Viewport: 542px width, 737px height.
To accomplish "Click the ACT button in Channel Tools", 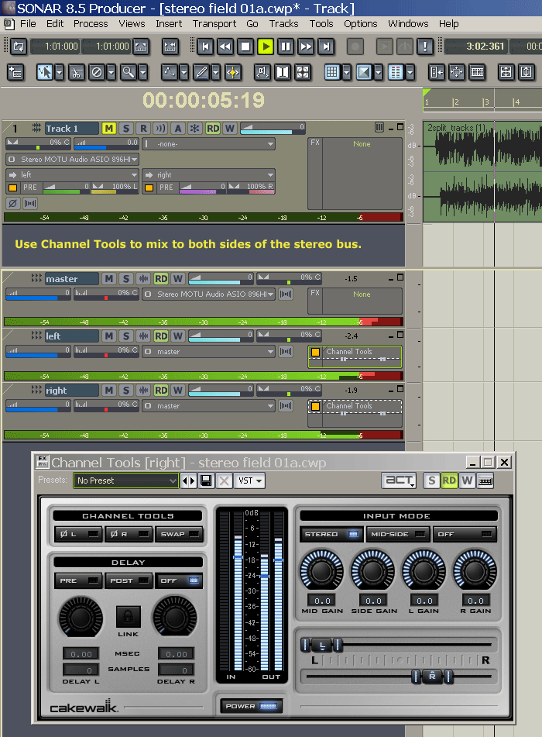I will click(x=399, y=480).
